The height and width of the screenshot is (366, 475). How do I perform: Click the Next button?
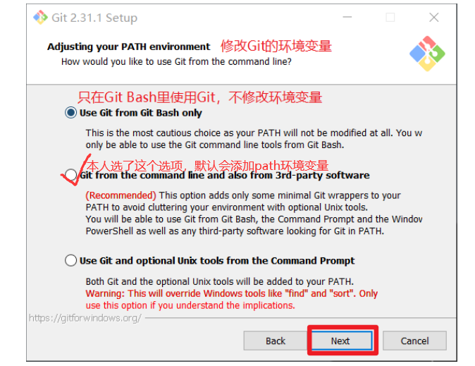point(342,341)
